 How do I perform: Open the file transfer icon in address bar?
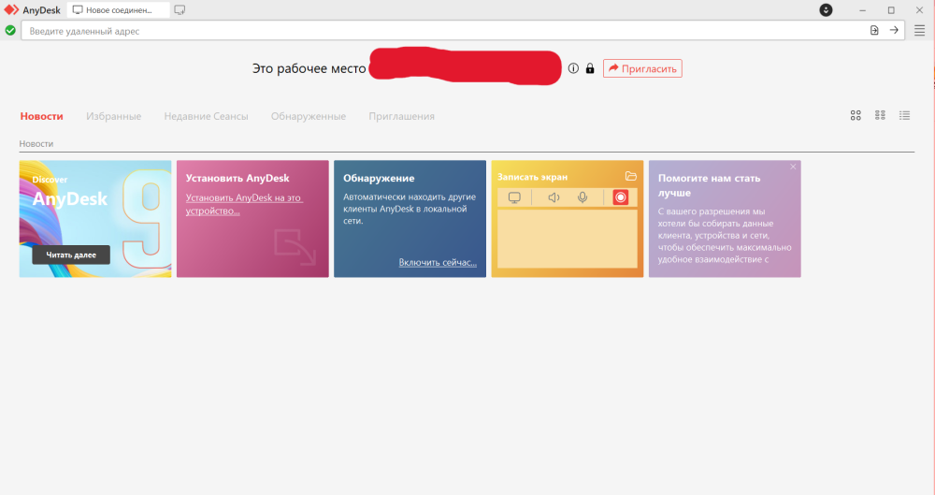coord(874,31)
